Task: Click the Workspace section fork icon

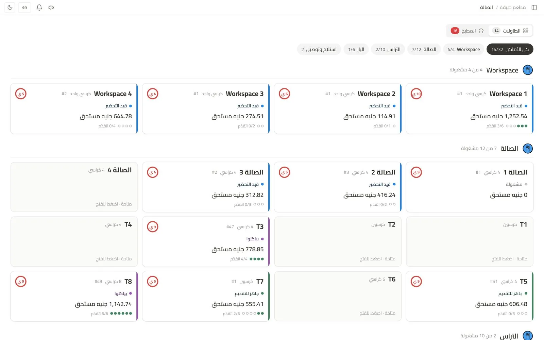Action: click(x=528, y=70)
